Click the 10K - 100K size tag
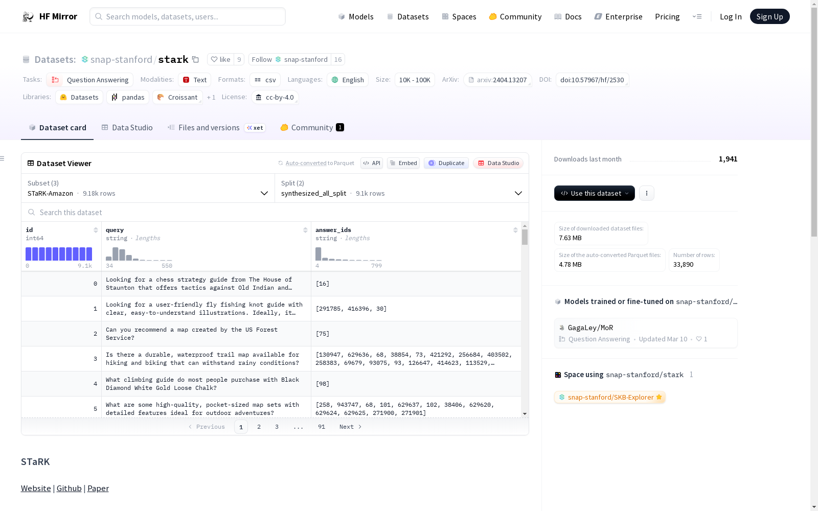 pos(415,80)
